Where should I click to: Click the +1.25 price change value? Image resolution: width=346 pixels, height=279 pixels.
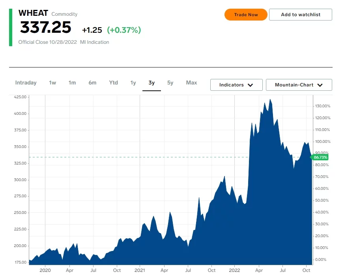point(92,30)
